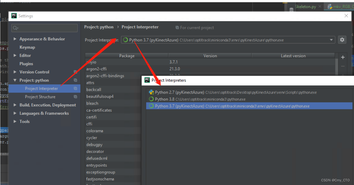Click the Python file icon of mkv_RGB tab
This screenshot has width=354, height=185.
(x=330, y=7)
